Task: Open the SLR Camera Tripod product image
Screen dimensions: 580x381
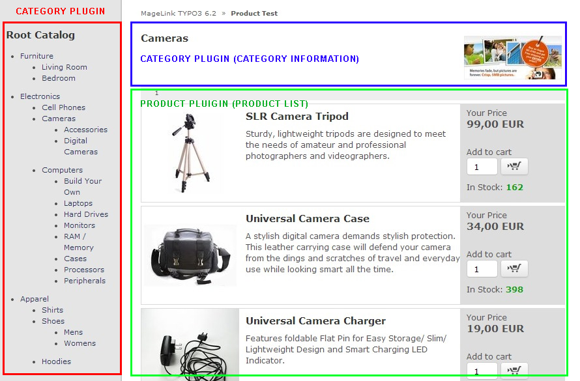Action: (x=190, y=153)
